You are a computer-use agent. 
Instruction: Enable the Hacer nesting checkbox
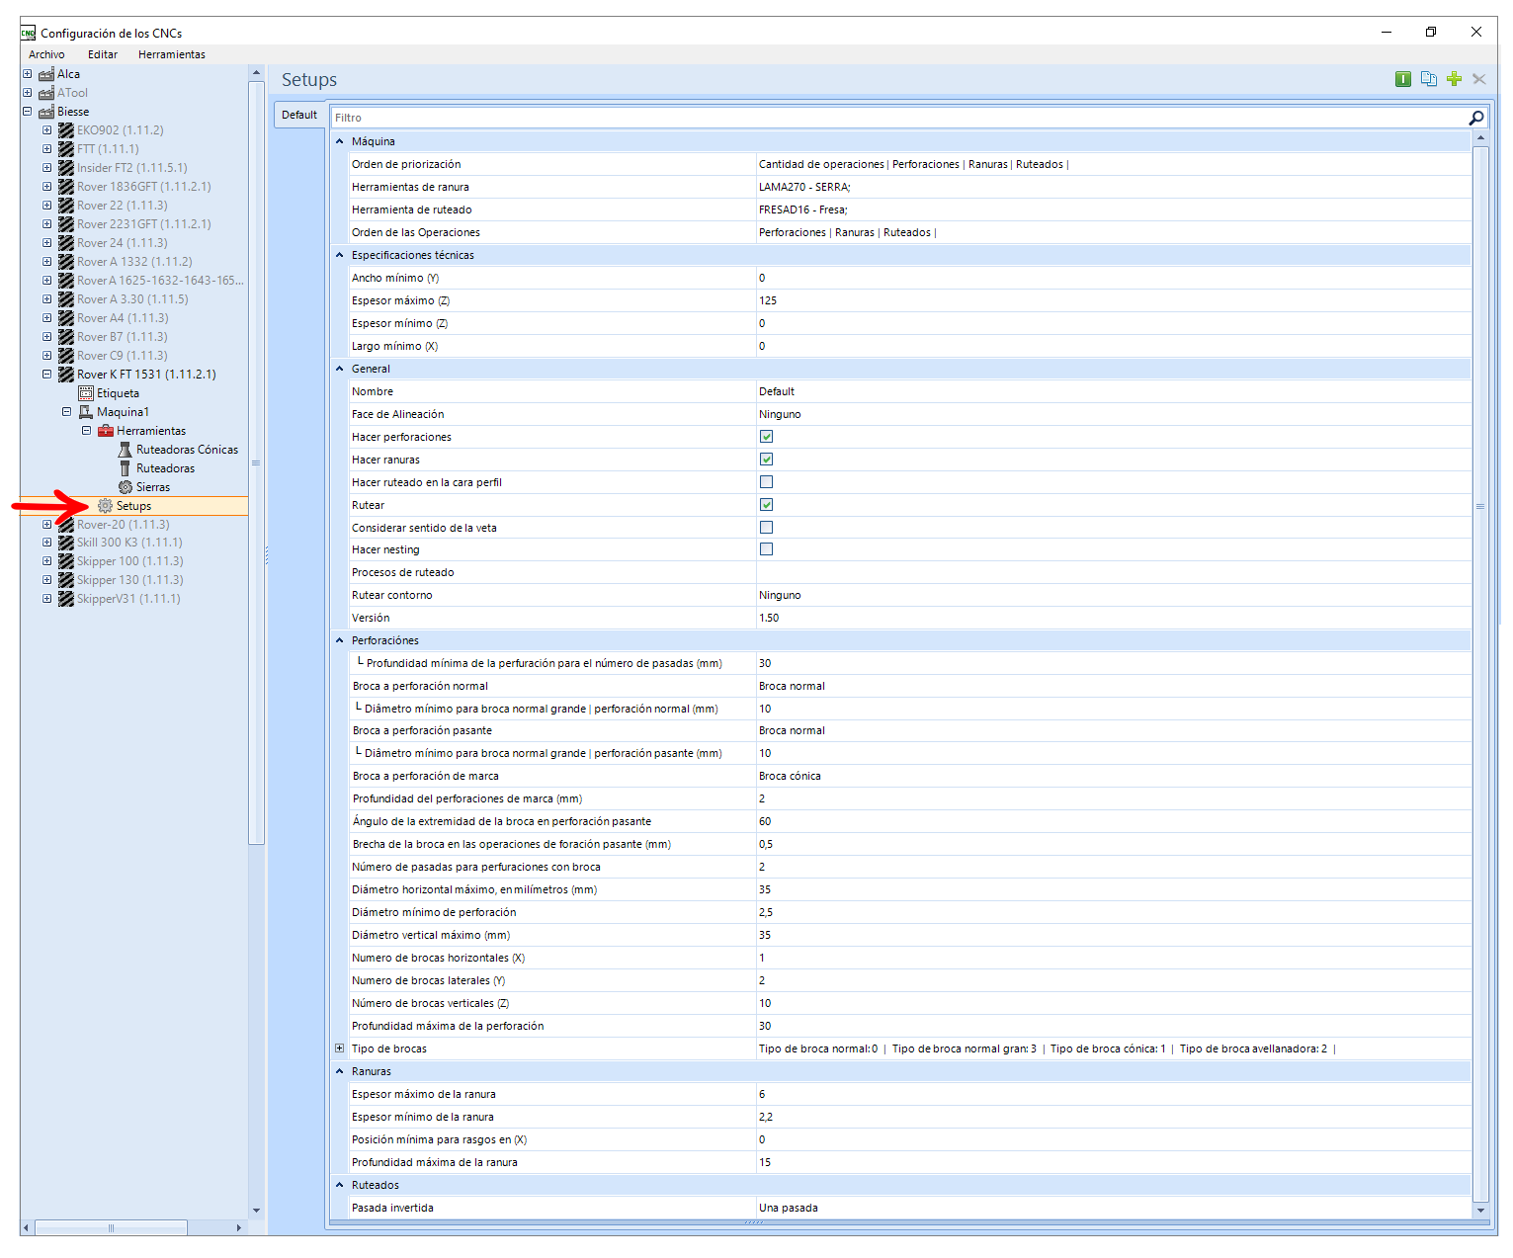click(766, 549)
